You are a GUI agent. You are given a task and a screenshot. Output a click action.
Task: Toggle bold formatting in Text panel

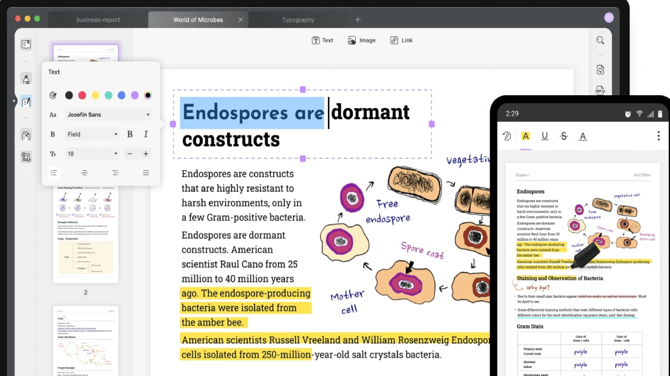pyautogui.click(x=130, y=134)
